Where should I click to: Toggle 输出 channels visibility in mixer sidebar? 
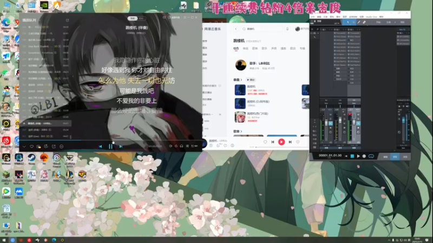pyautogui.click(x=314, y=136)
